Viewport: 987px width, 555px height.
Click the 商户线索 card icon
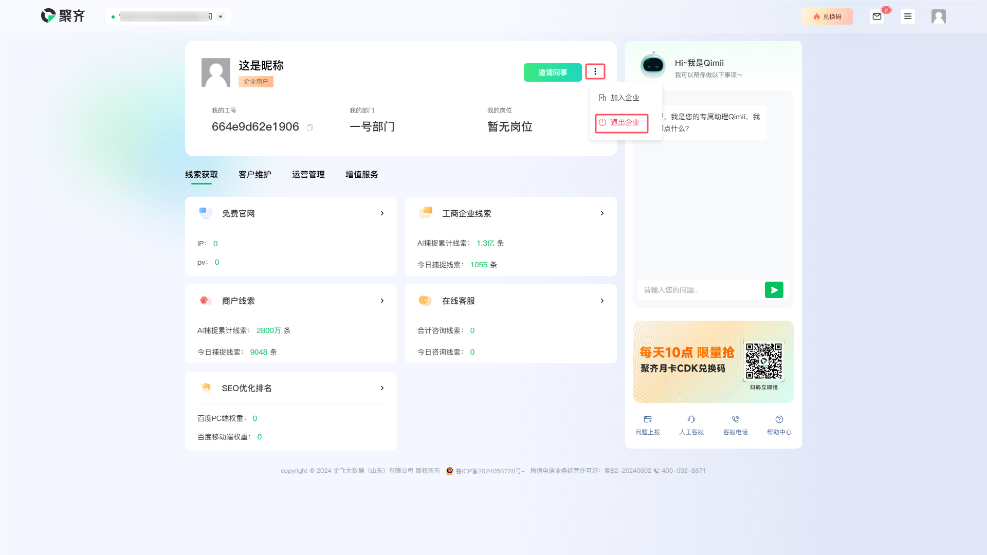coord(206,301)
